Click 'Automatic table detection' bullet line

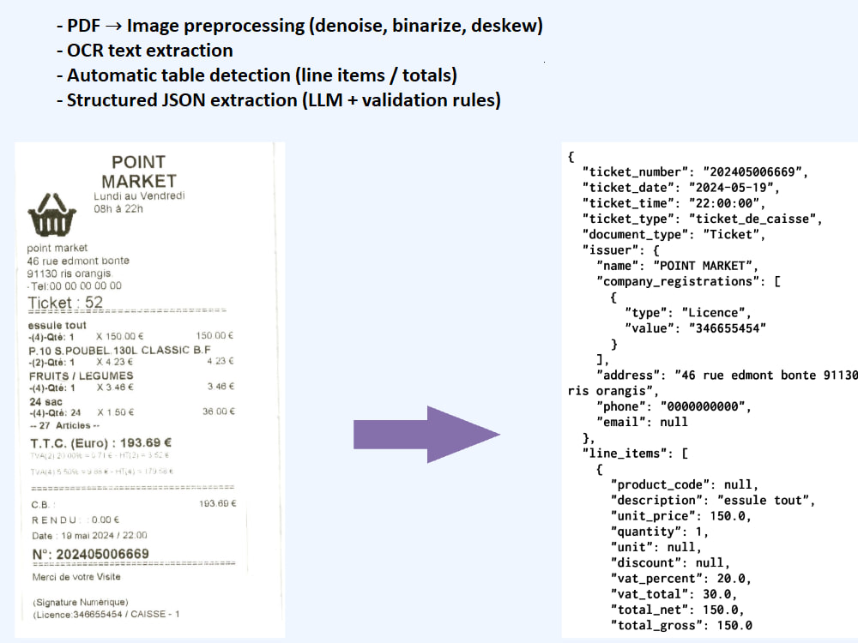click(257, 75)
